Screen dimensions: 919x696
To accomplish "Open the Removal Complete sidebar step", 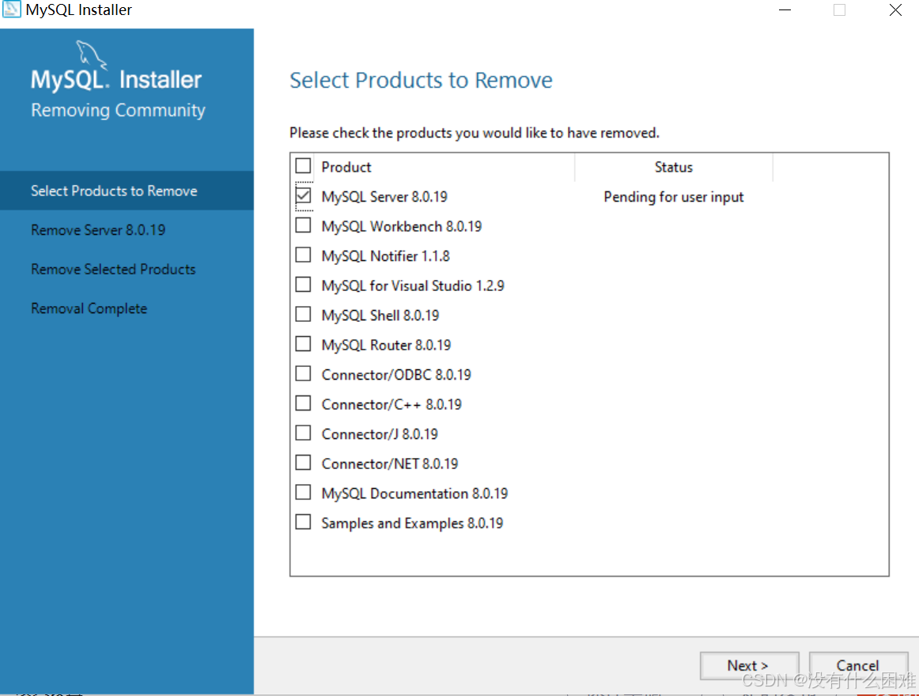I will pyautogui.click(x=89, y=308).
